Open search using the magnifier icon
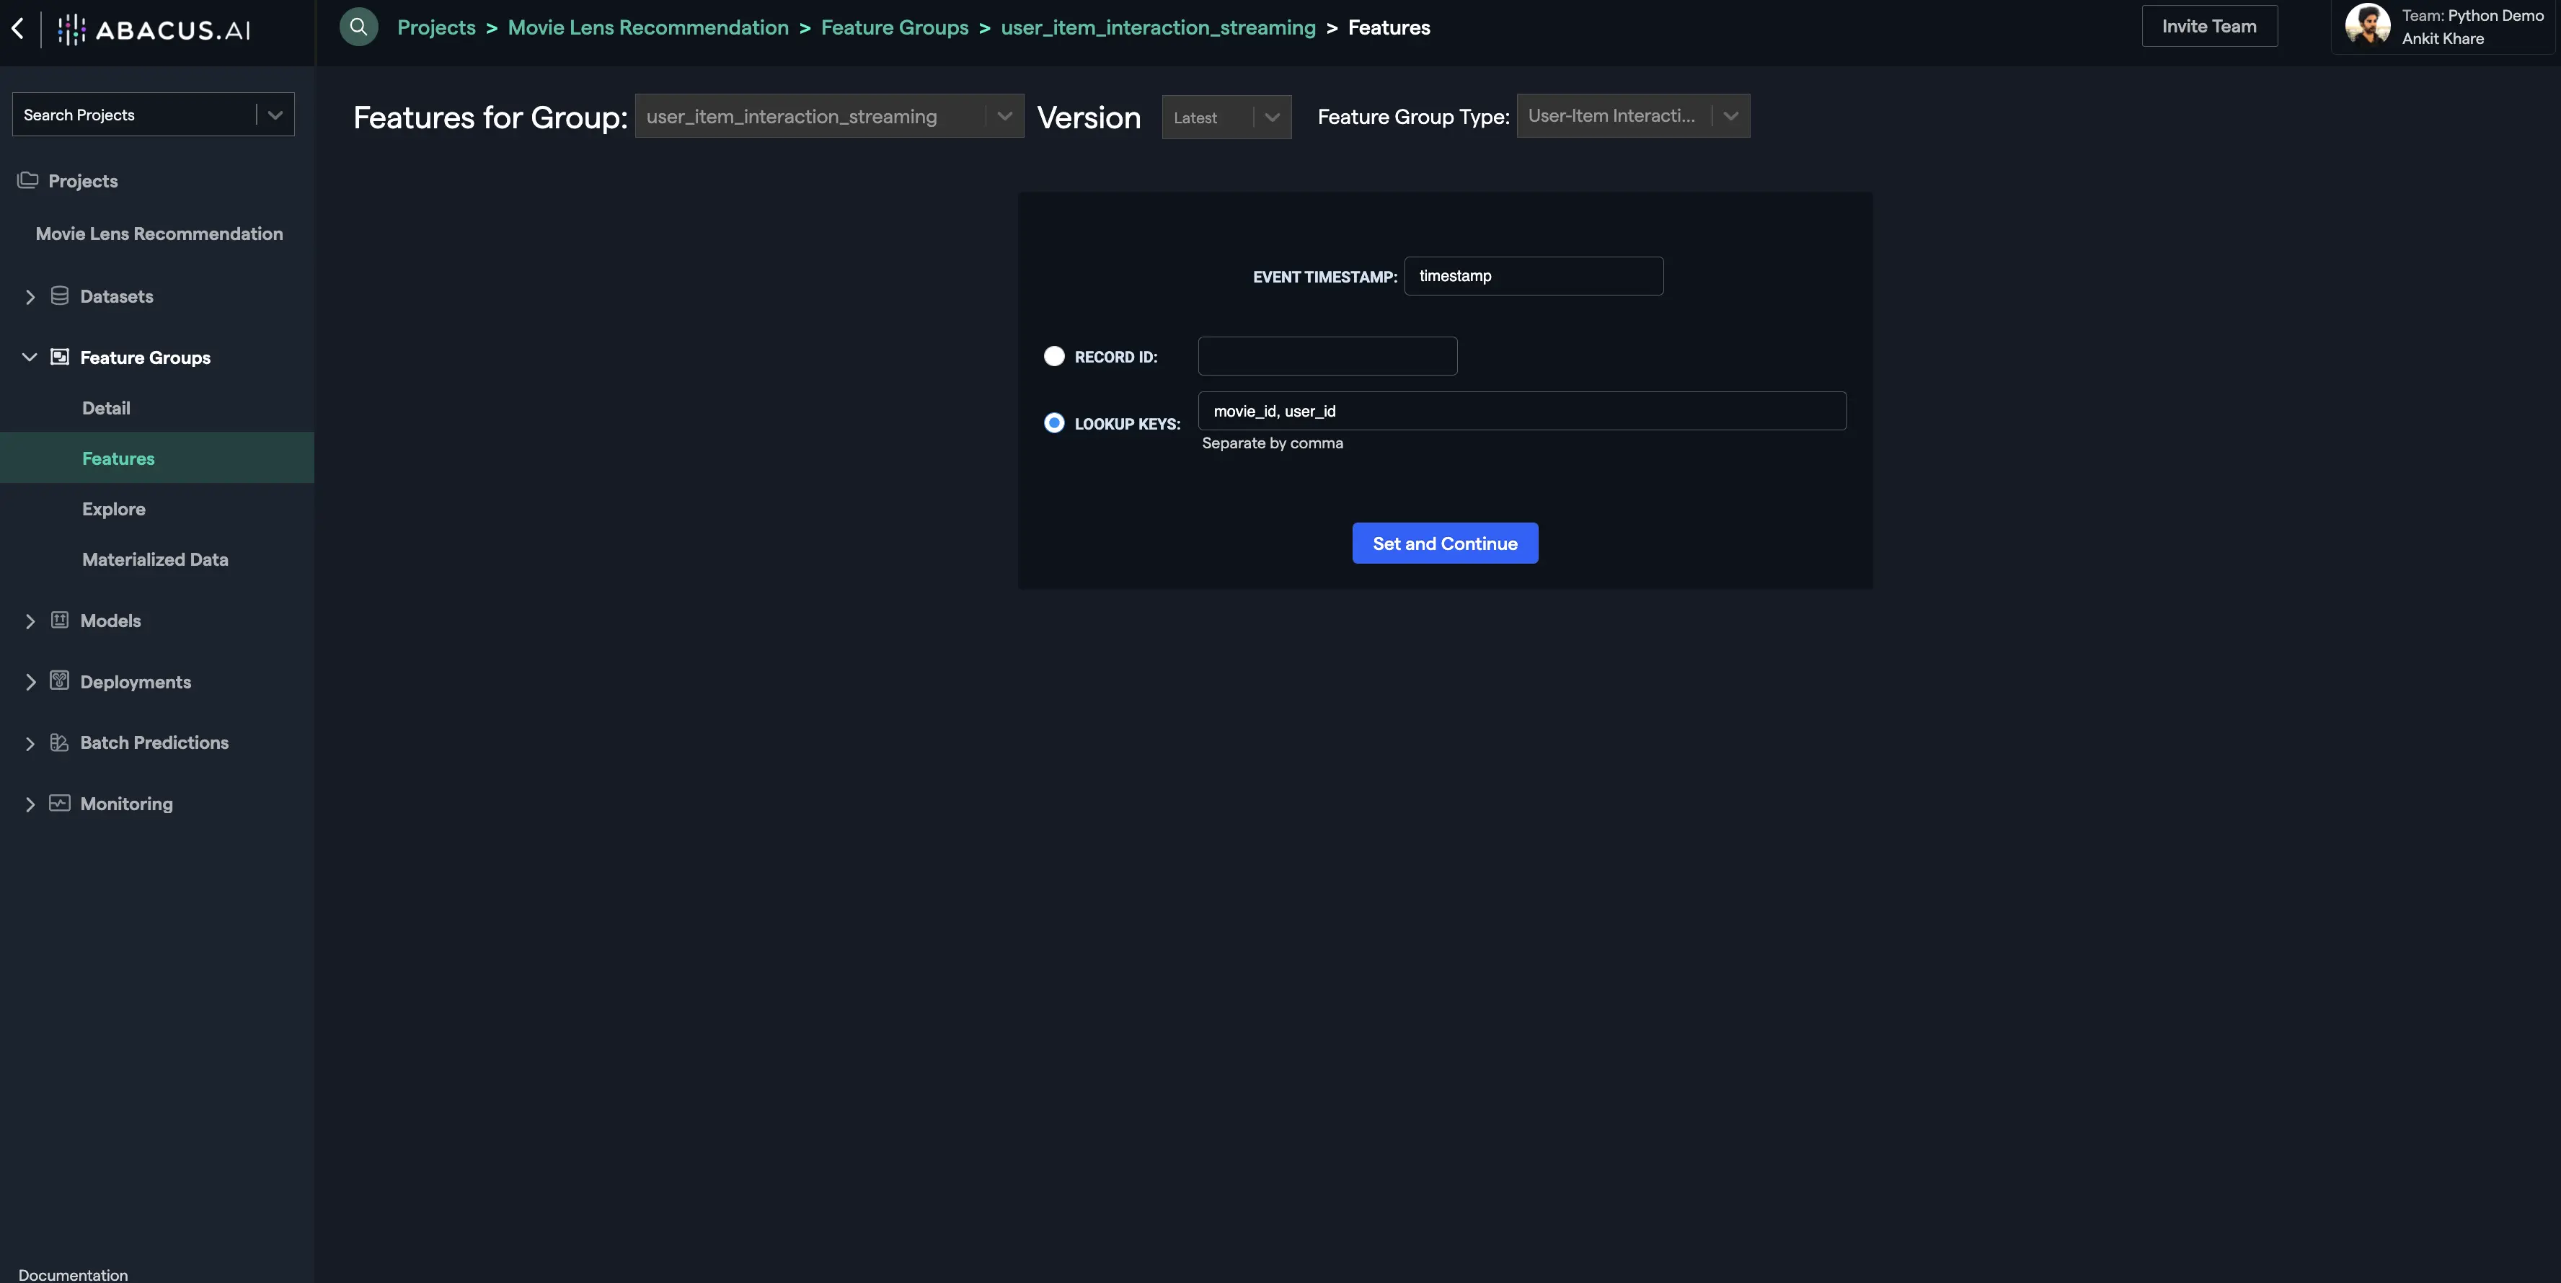The width and height of the screenshot is (2561, 1283). click(359, 27)
